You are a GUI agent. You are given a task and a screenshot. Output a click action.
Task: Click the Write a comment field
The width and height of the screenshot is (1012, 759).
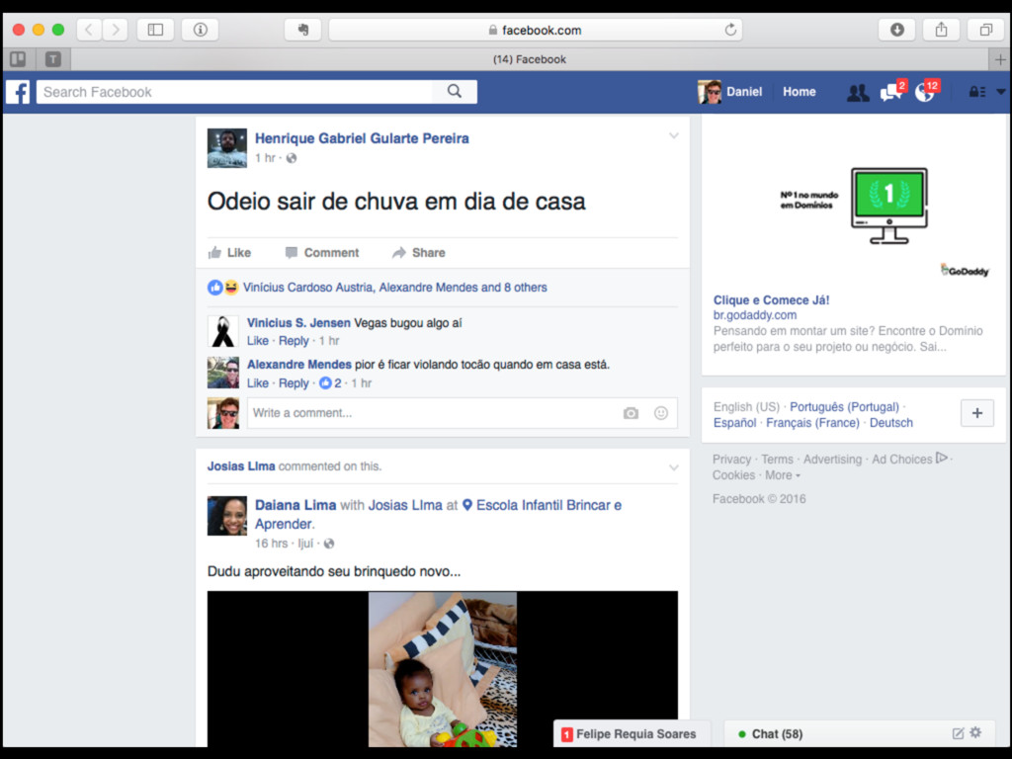pos(463,413)
